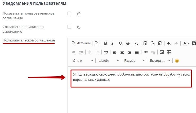Screen dimensions: 196x113
Task: Insert a numbered list
Action: point(74,52)
